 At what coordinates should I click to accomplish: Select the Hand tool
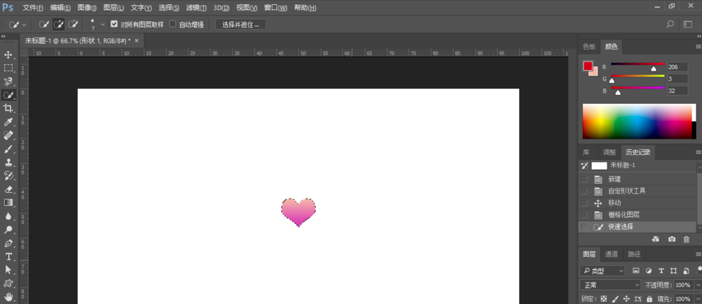tap(8, 296)
